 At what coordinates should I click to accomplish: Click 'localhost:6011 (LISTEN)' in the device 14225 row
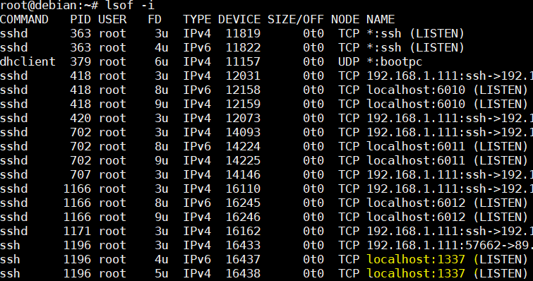447,160
